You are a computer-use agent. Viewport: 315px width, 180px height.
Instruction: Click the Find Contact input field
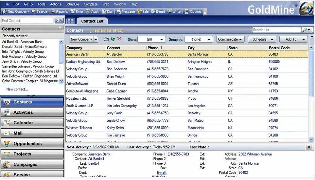pyautogui.click(x=27, y=21)
